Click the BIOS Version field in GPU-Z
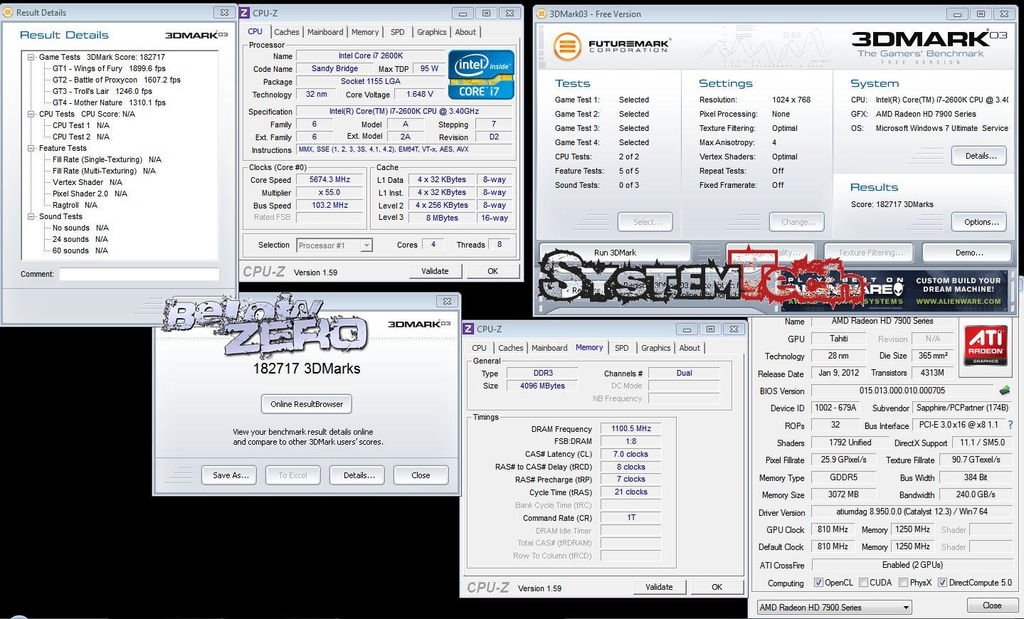This screenshot has width=1024, height=619. (902, 391)
